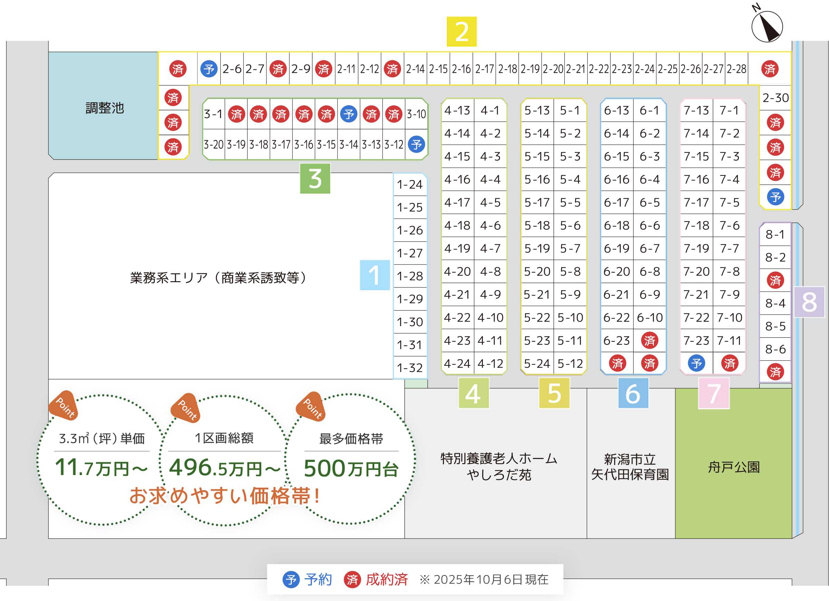The width and height of the screenshot is (829, 601).
Task: Click the 舟戸公園 park area
Action: (x=734, y=467)
